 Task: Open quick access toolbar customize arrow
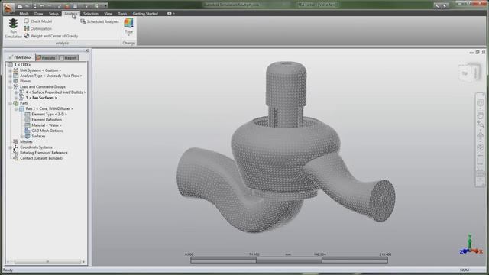(105, 5)
